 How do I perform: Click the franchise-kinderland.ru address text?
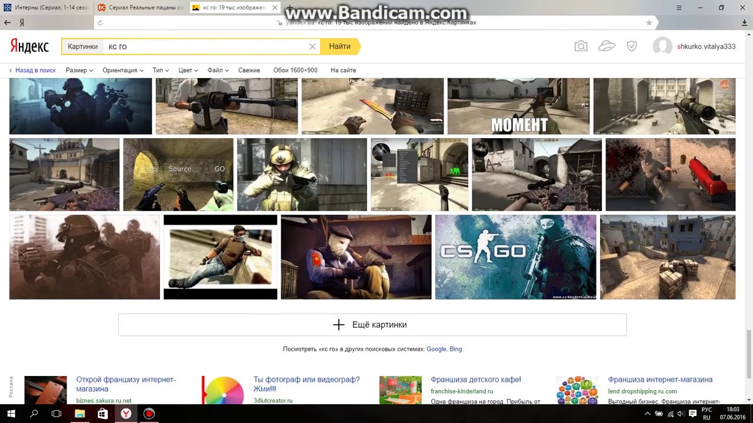462,391
